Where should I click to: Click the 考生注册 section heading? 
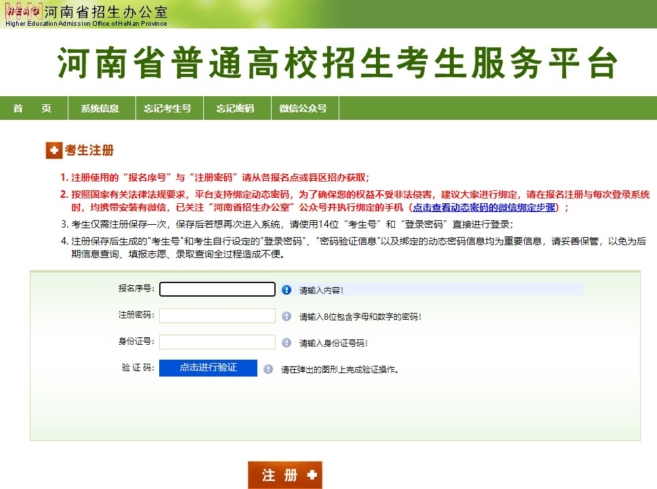(x=89, y=150)
